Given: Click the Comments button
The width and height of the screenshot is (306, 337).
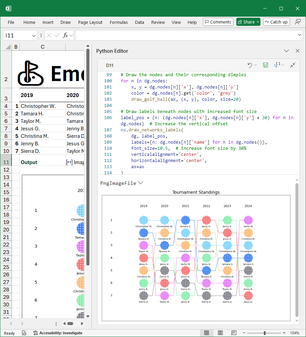Looking at the screenshot, I should [x=218, y=22].
